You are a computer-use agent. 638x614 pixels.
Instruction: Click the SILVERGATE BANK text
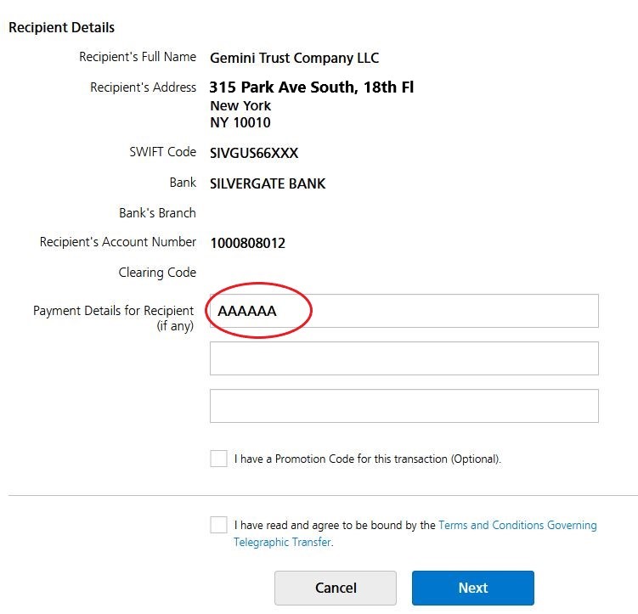[268, 183]
